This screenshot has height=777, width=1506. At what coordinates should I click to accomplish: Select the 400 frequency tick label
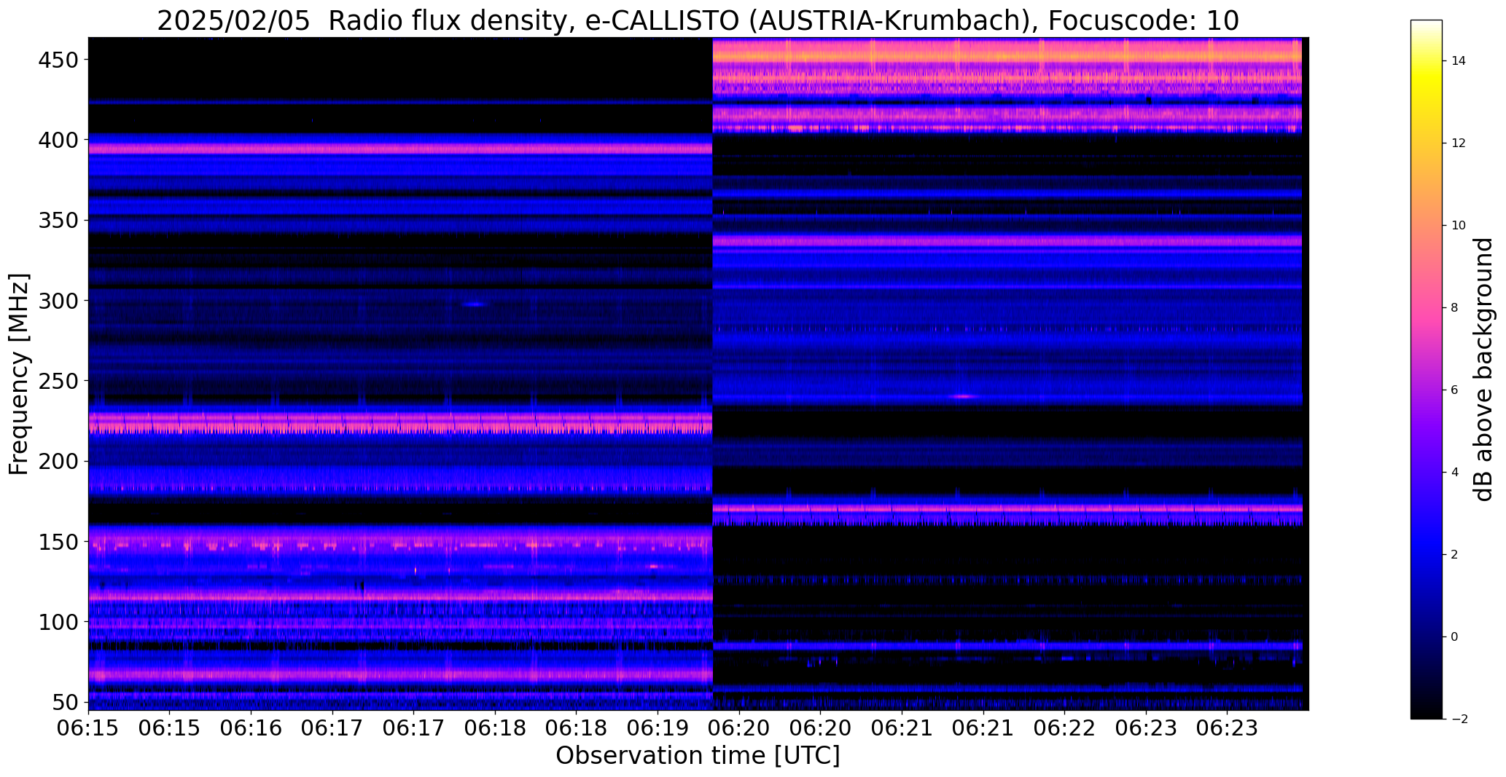(58, 139)
